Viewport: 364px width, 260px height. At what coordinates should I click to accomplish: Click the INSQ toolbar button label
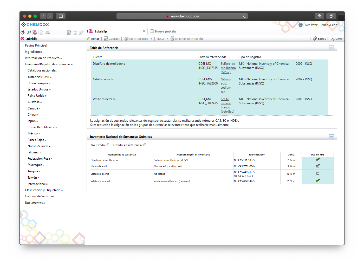click(160, 39)
